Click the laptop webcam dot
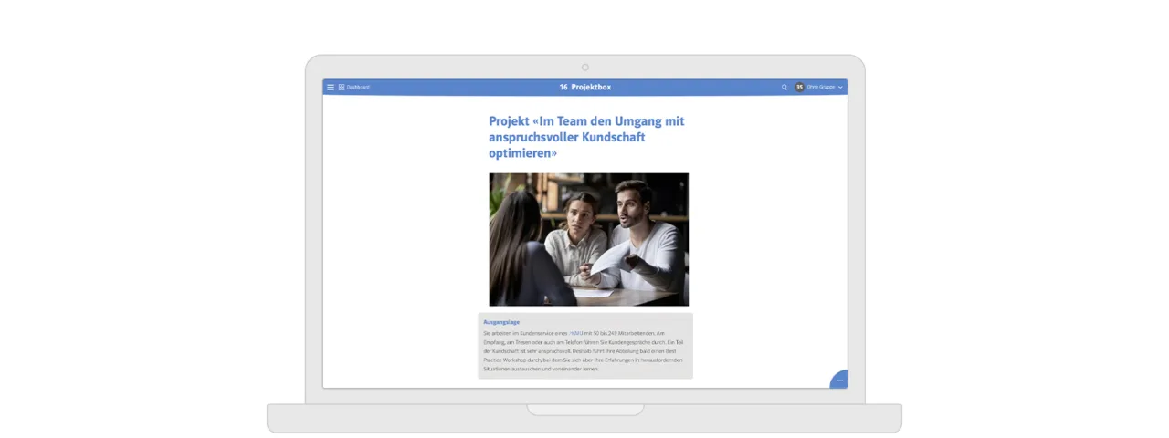This screenshot has width=1169, height=438. [x=585, y=67]
